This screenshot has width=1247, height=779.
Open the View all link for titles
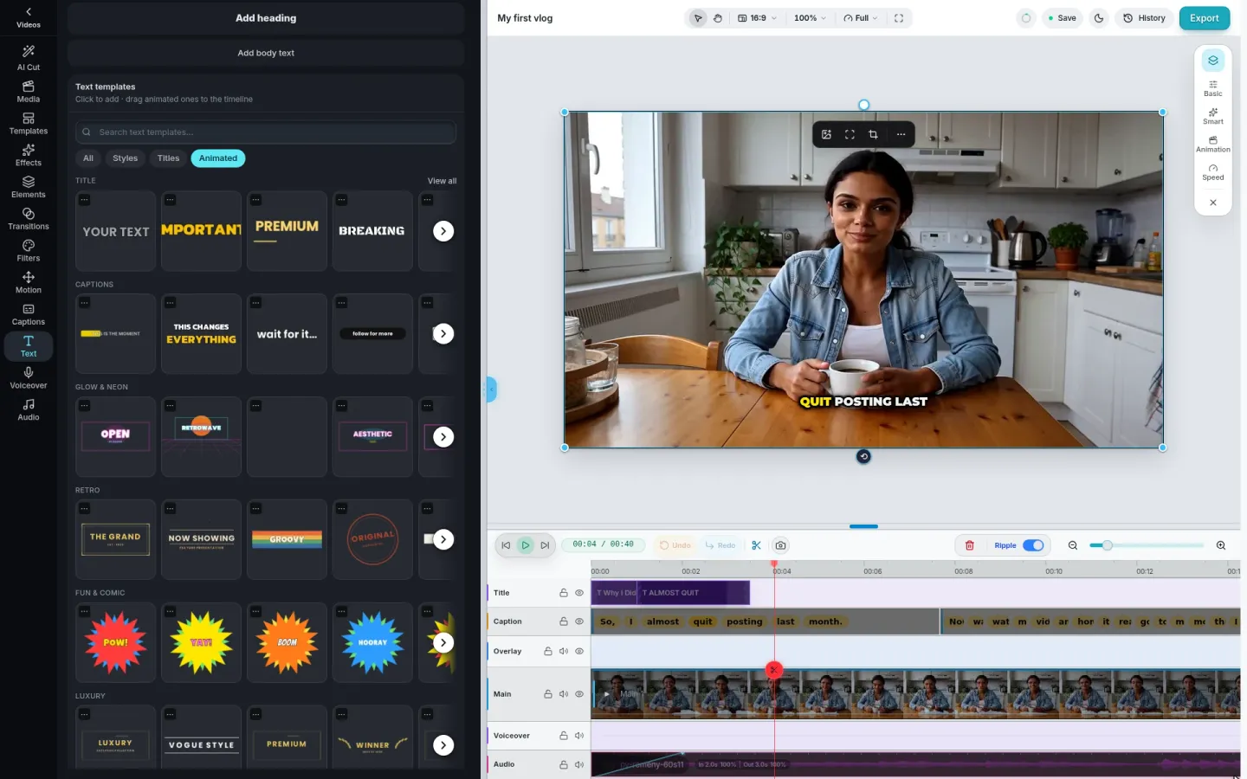click(x=442, y=181)
